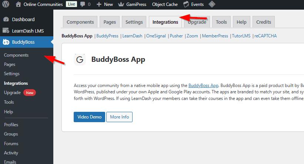Open the GamiPress admin bar menu
The height and width of the screenshot is (164, 304).
(136, 4)
